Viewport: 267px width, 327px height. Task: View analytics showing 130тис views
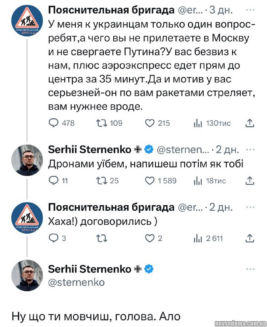(x=198, y=123)
